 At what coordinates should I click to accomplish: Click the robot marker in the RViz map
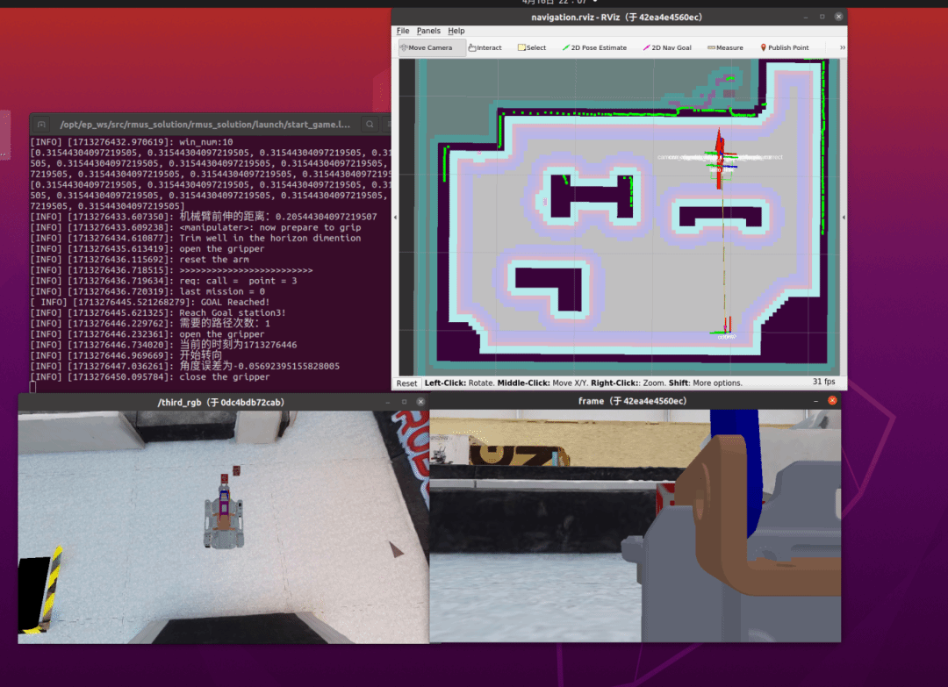click(x=720, y=161)
